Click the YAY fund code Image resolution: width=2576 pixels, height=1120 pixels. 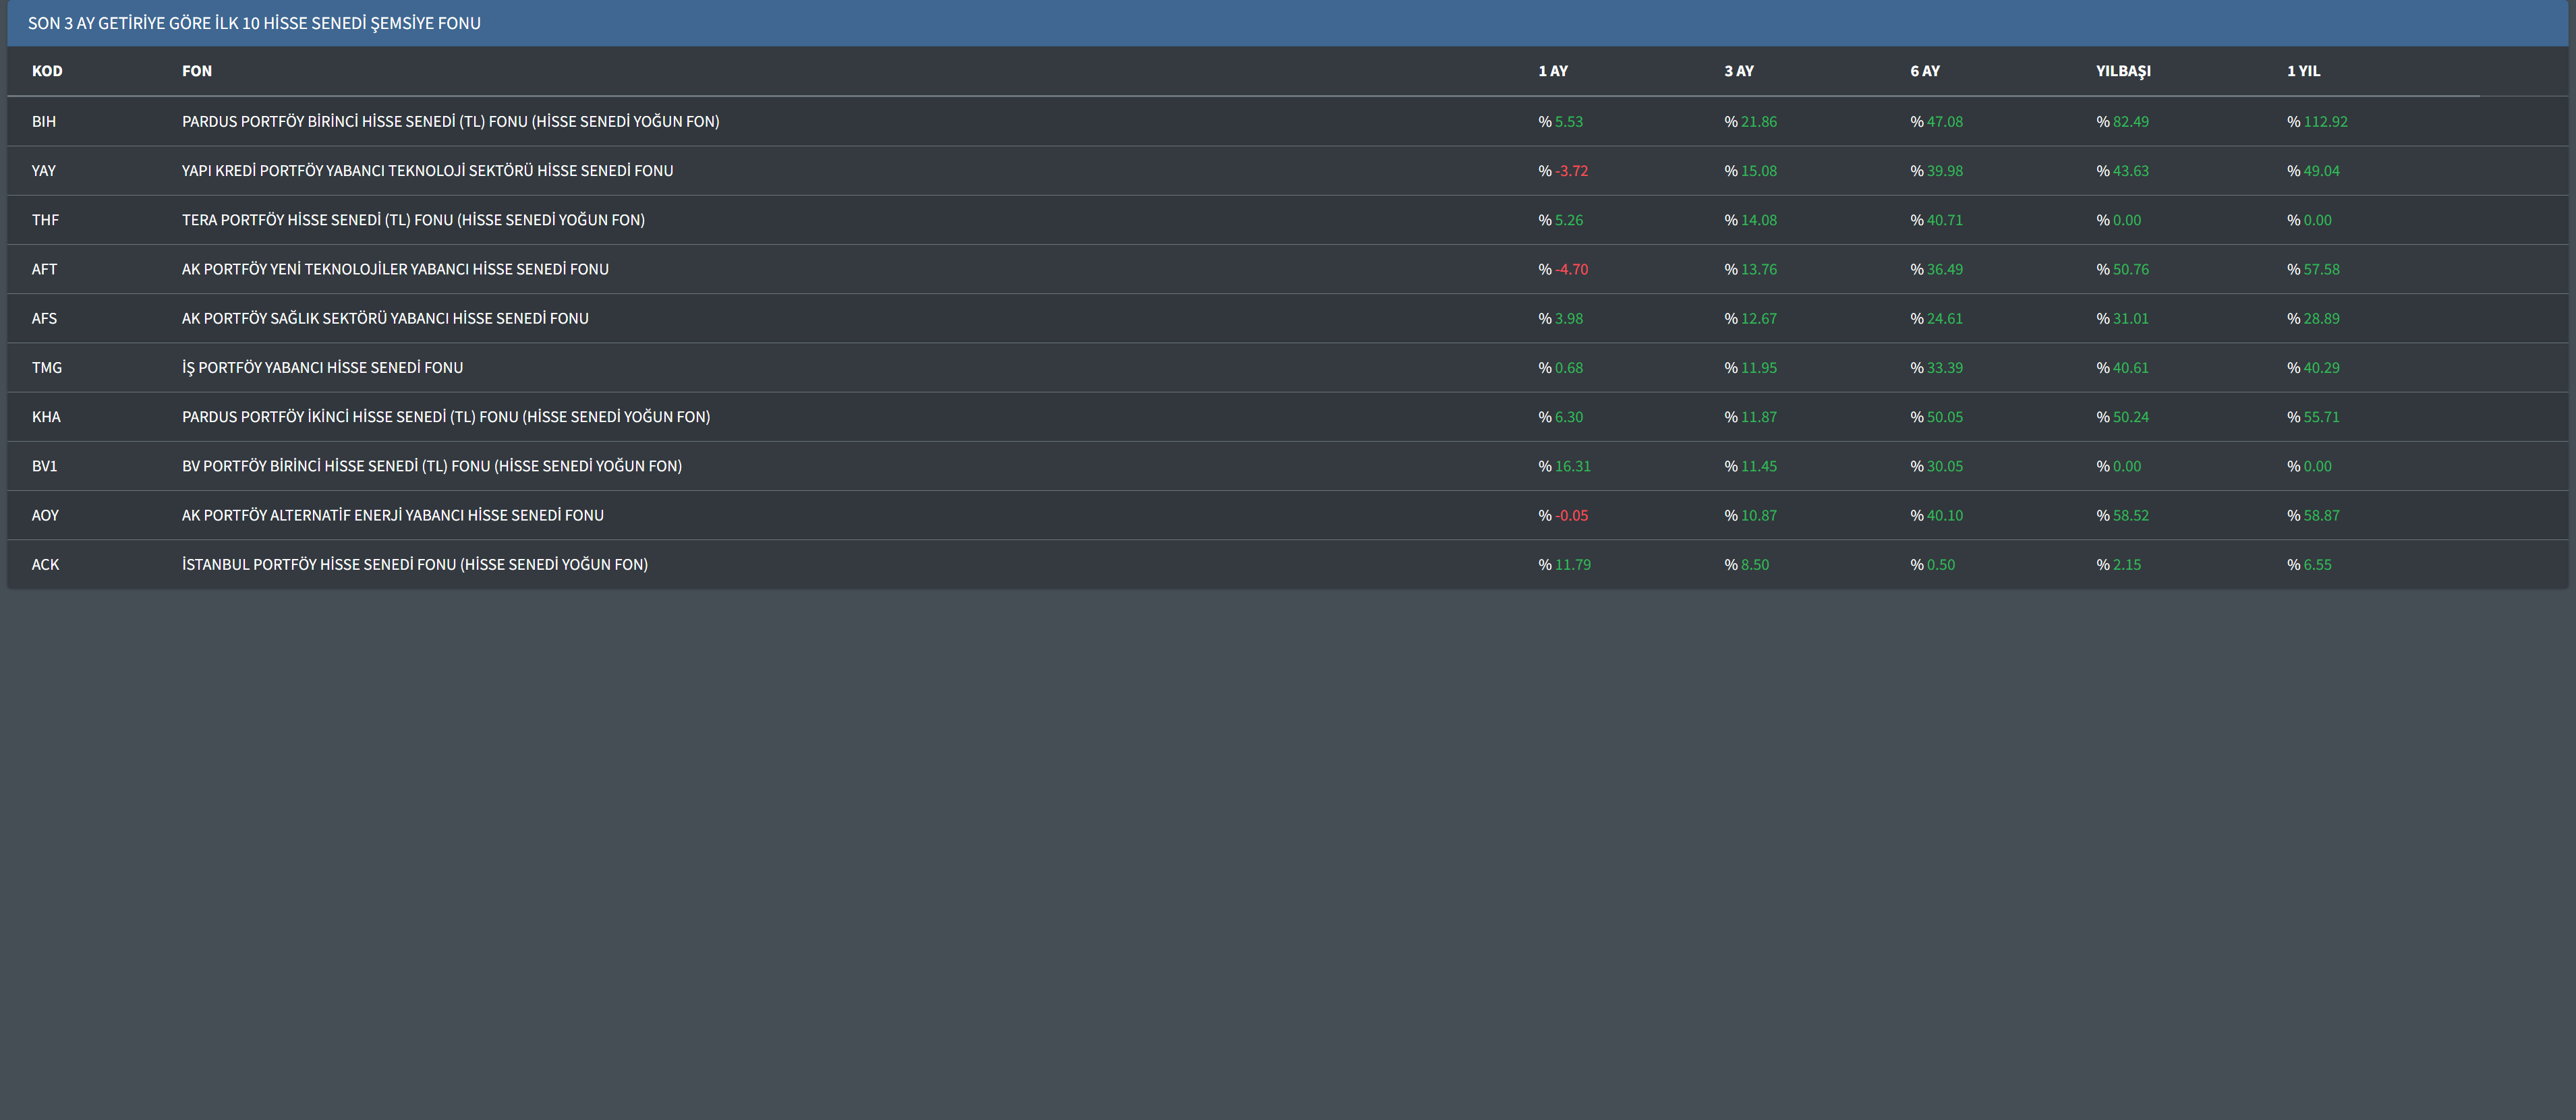pos(44,170)
